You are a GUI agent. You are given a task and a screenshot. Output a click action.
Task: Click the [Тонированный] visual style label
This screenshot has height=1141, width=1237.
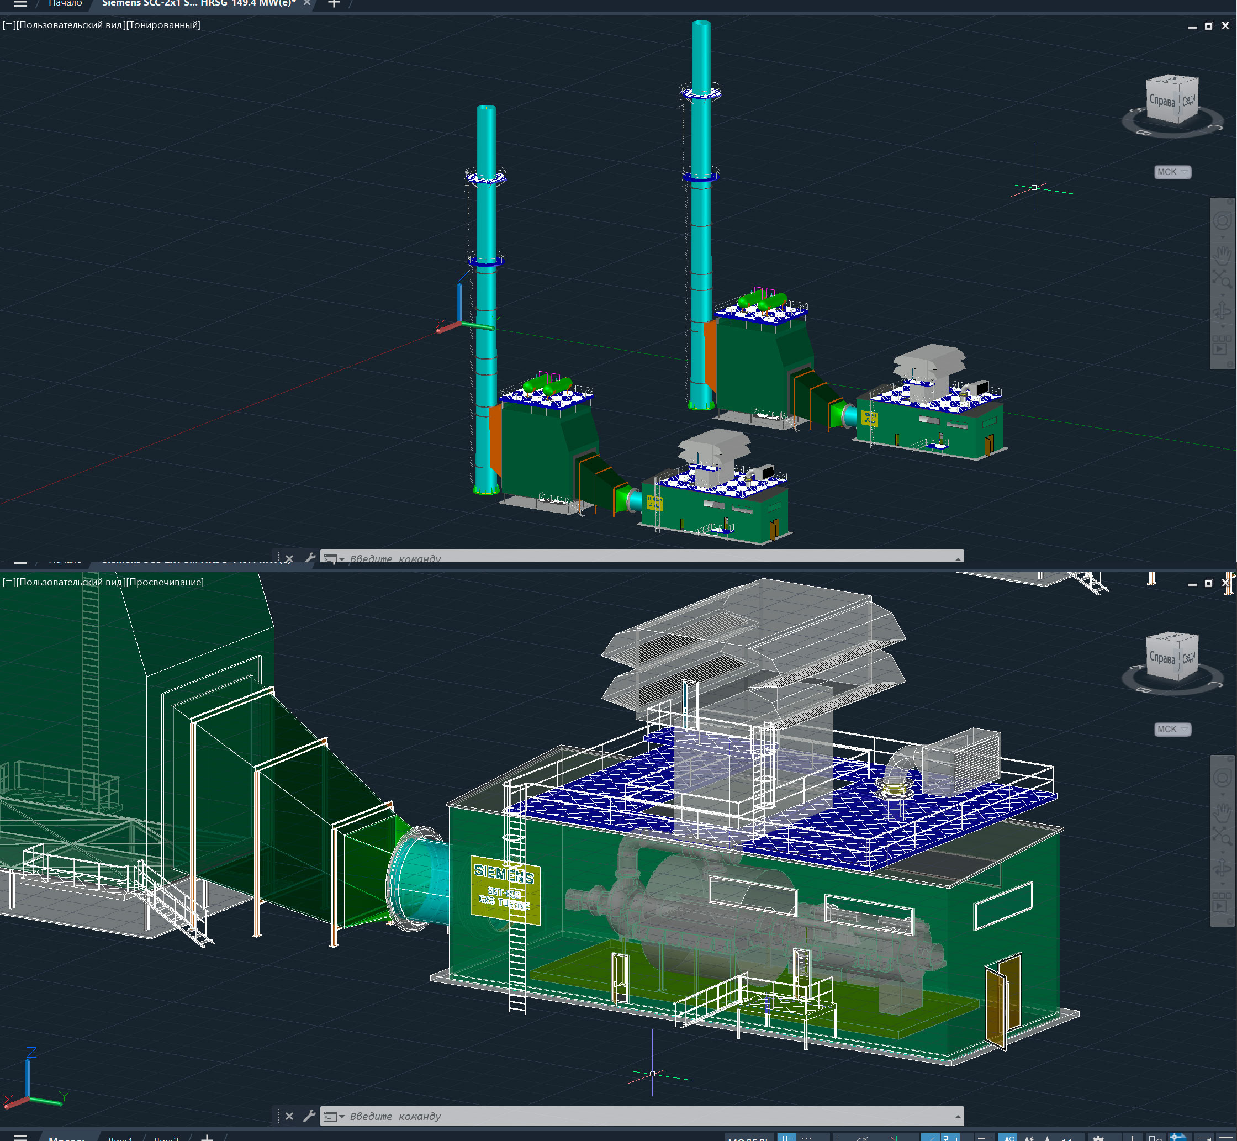163,25
